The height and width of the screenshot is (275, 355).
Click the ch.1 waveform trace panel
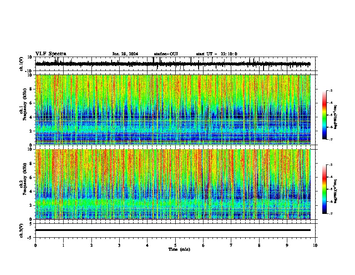pyautogui.click(x=176, y=64)
